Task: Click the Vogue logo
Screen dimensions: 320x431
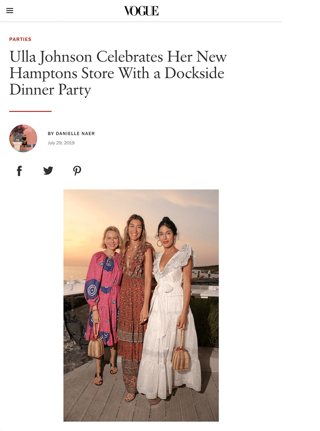Action: coord(141,11)
